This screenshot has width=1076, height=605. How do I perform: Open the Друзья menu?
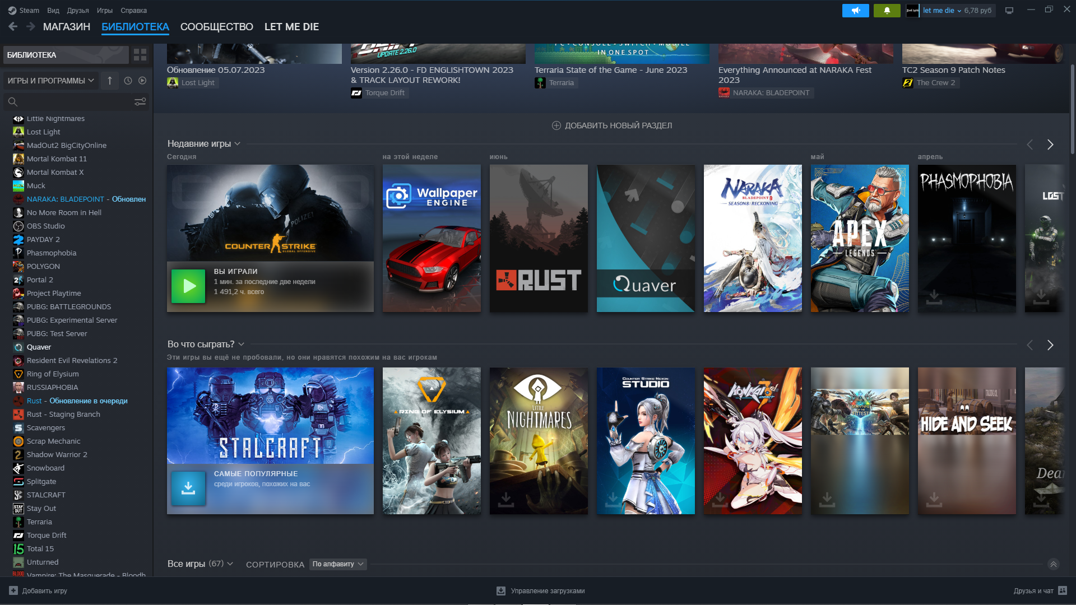pyautogui.click(x=78, y=10)
